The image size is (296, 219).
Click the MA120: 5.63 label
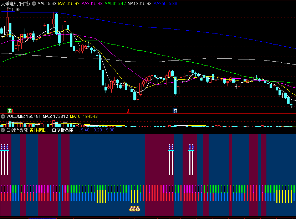point(139,3)
